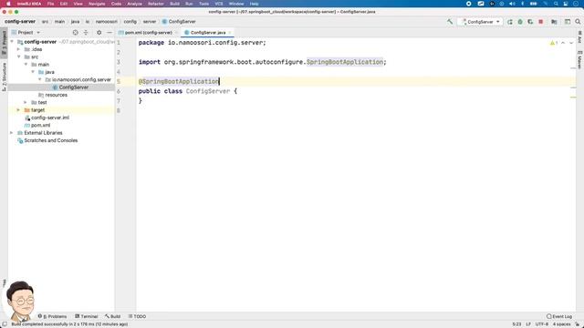Viewport: 584px width, 328px height.
Task: Click macOS Spotlight search in menu bar
Action: point(556,4)
